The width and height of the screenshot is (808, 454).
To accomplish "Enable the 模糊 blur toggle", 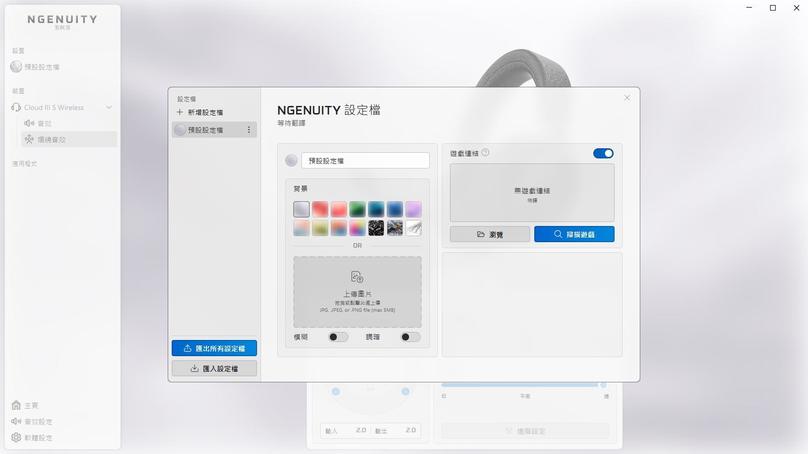I will click(338, 337).
